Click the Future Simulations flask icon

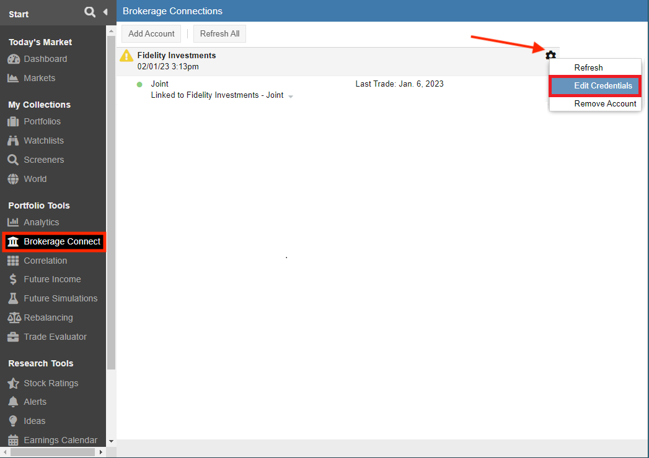coord(13,298)
